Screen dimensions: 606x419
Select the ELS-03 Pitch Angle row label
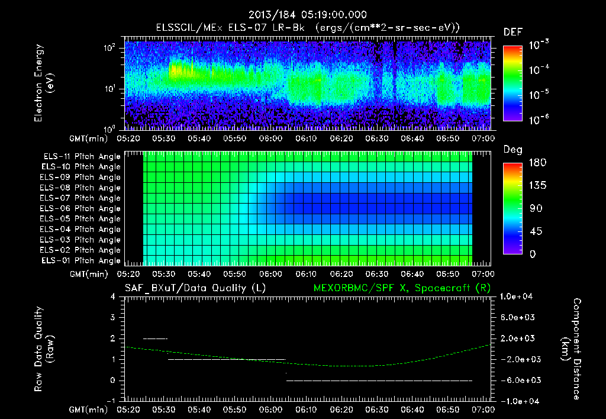click(x=80, y=240)
